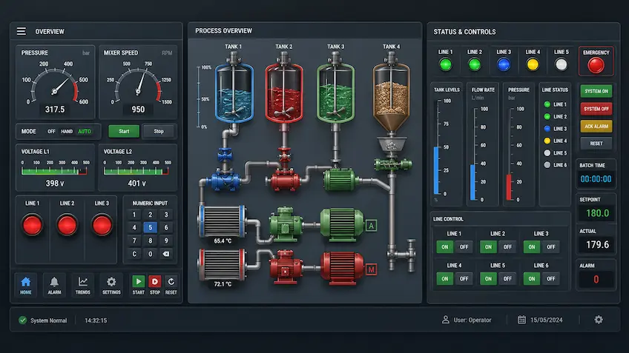Click the Mixer Speed gauge reading 950

point(138,110)
